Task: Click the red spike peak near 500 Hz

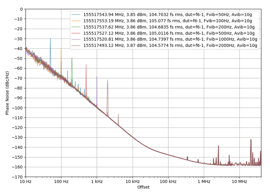Action: (86, 65)
